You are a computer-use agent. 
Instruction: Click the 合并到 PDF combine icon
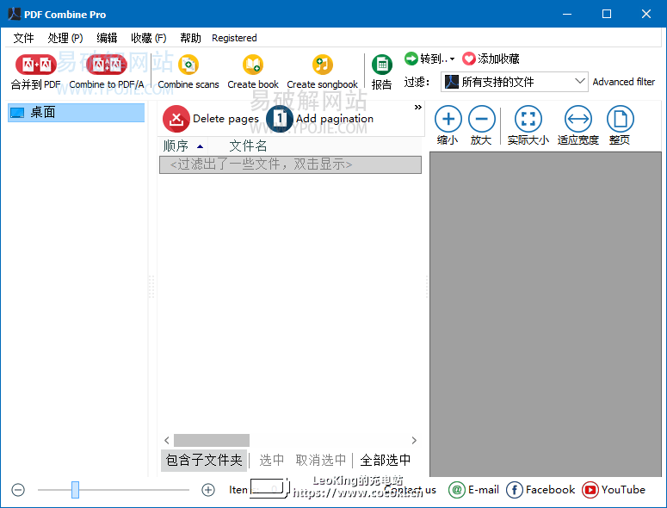(36, 65)
